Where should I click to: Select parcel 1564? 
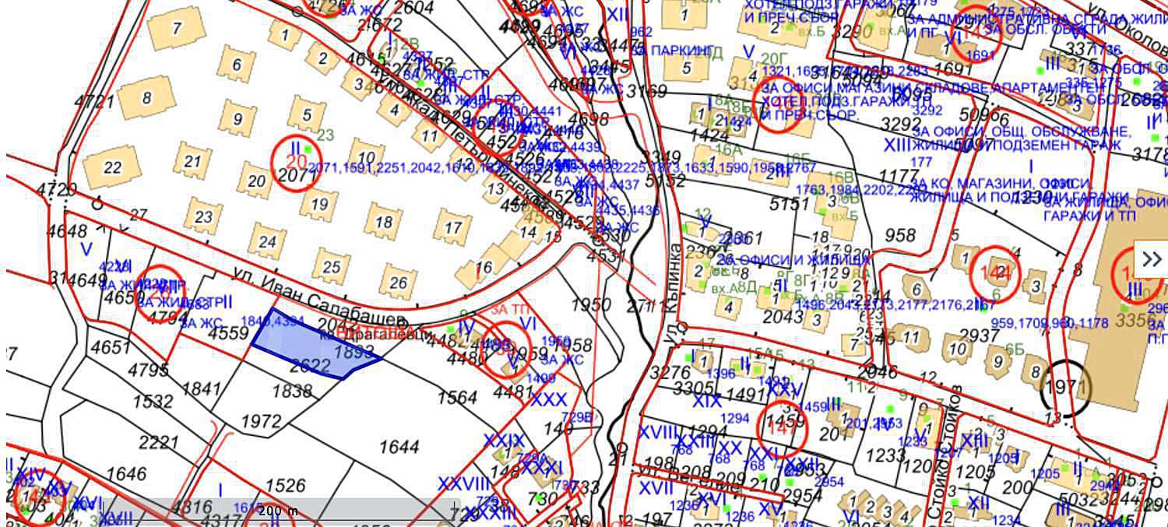coord(457,398)
